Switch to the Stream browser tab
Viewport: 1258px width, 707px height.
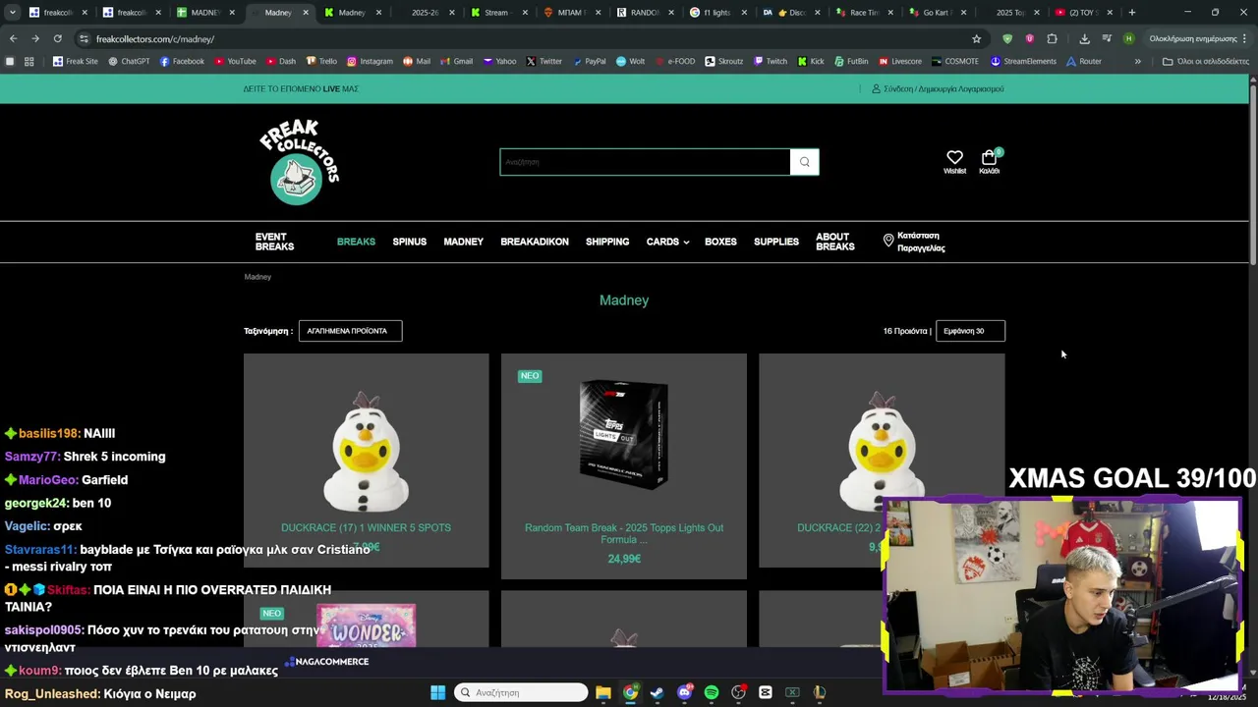click(x=497, y=13)
